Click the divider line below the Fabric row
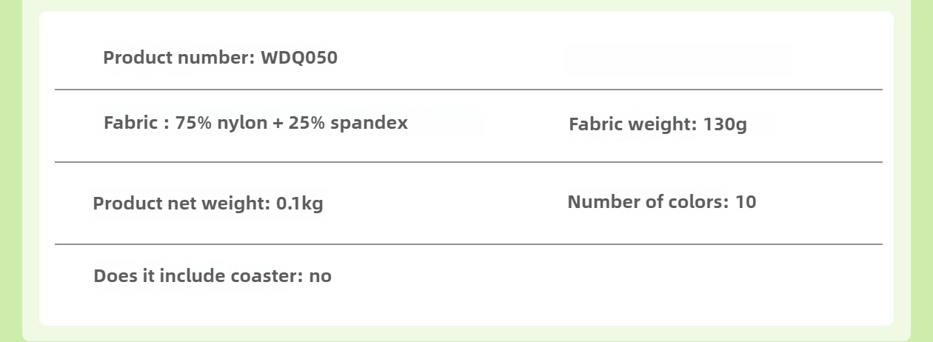 point(468,161)
